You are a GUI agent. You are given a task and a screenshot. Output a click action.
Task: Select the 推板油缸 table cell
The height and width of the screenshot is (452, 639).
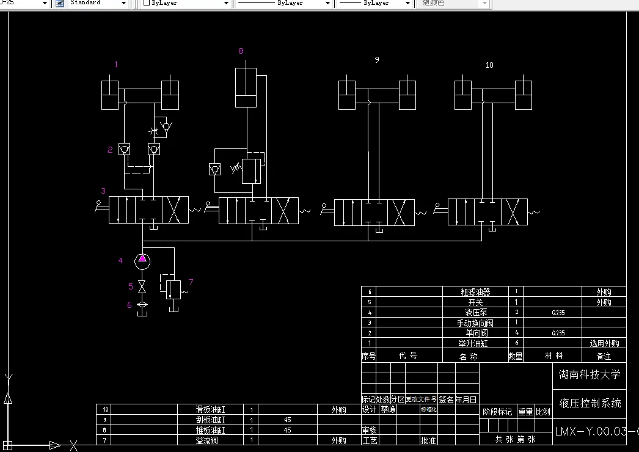pos(210,430)
